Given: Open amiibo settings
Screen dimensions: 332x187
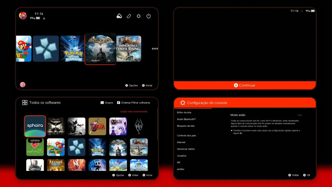Looking at the screenshot, I should 181,169.
